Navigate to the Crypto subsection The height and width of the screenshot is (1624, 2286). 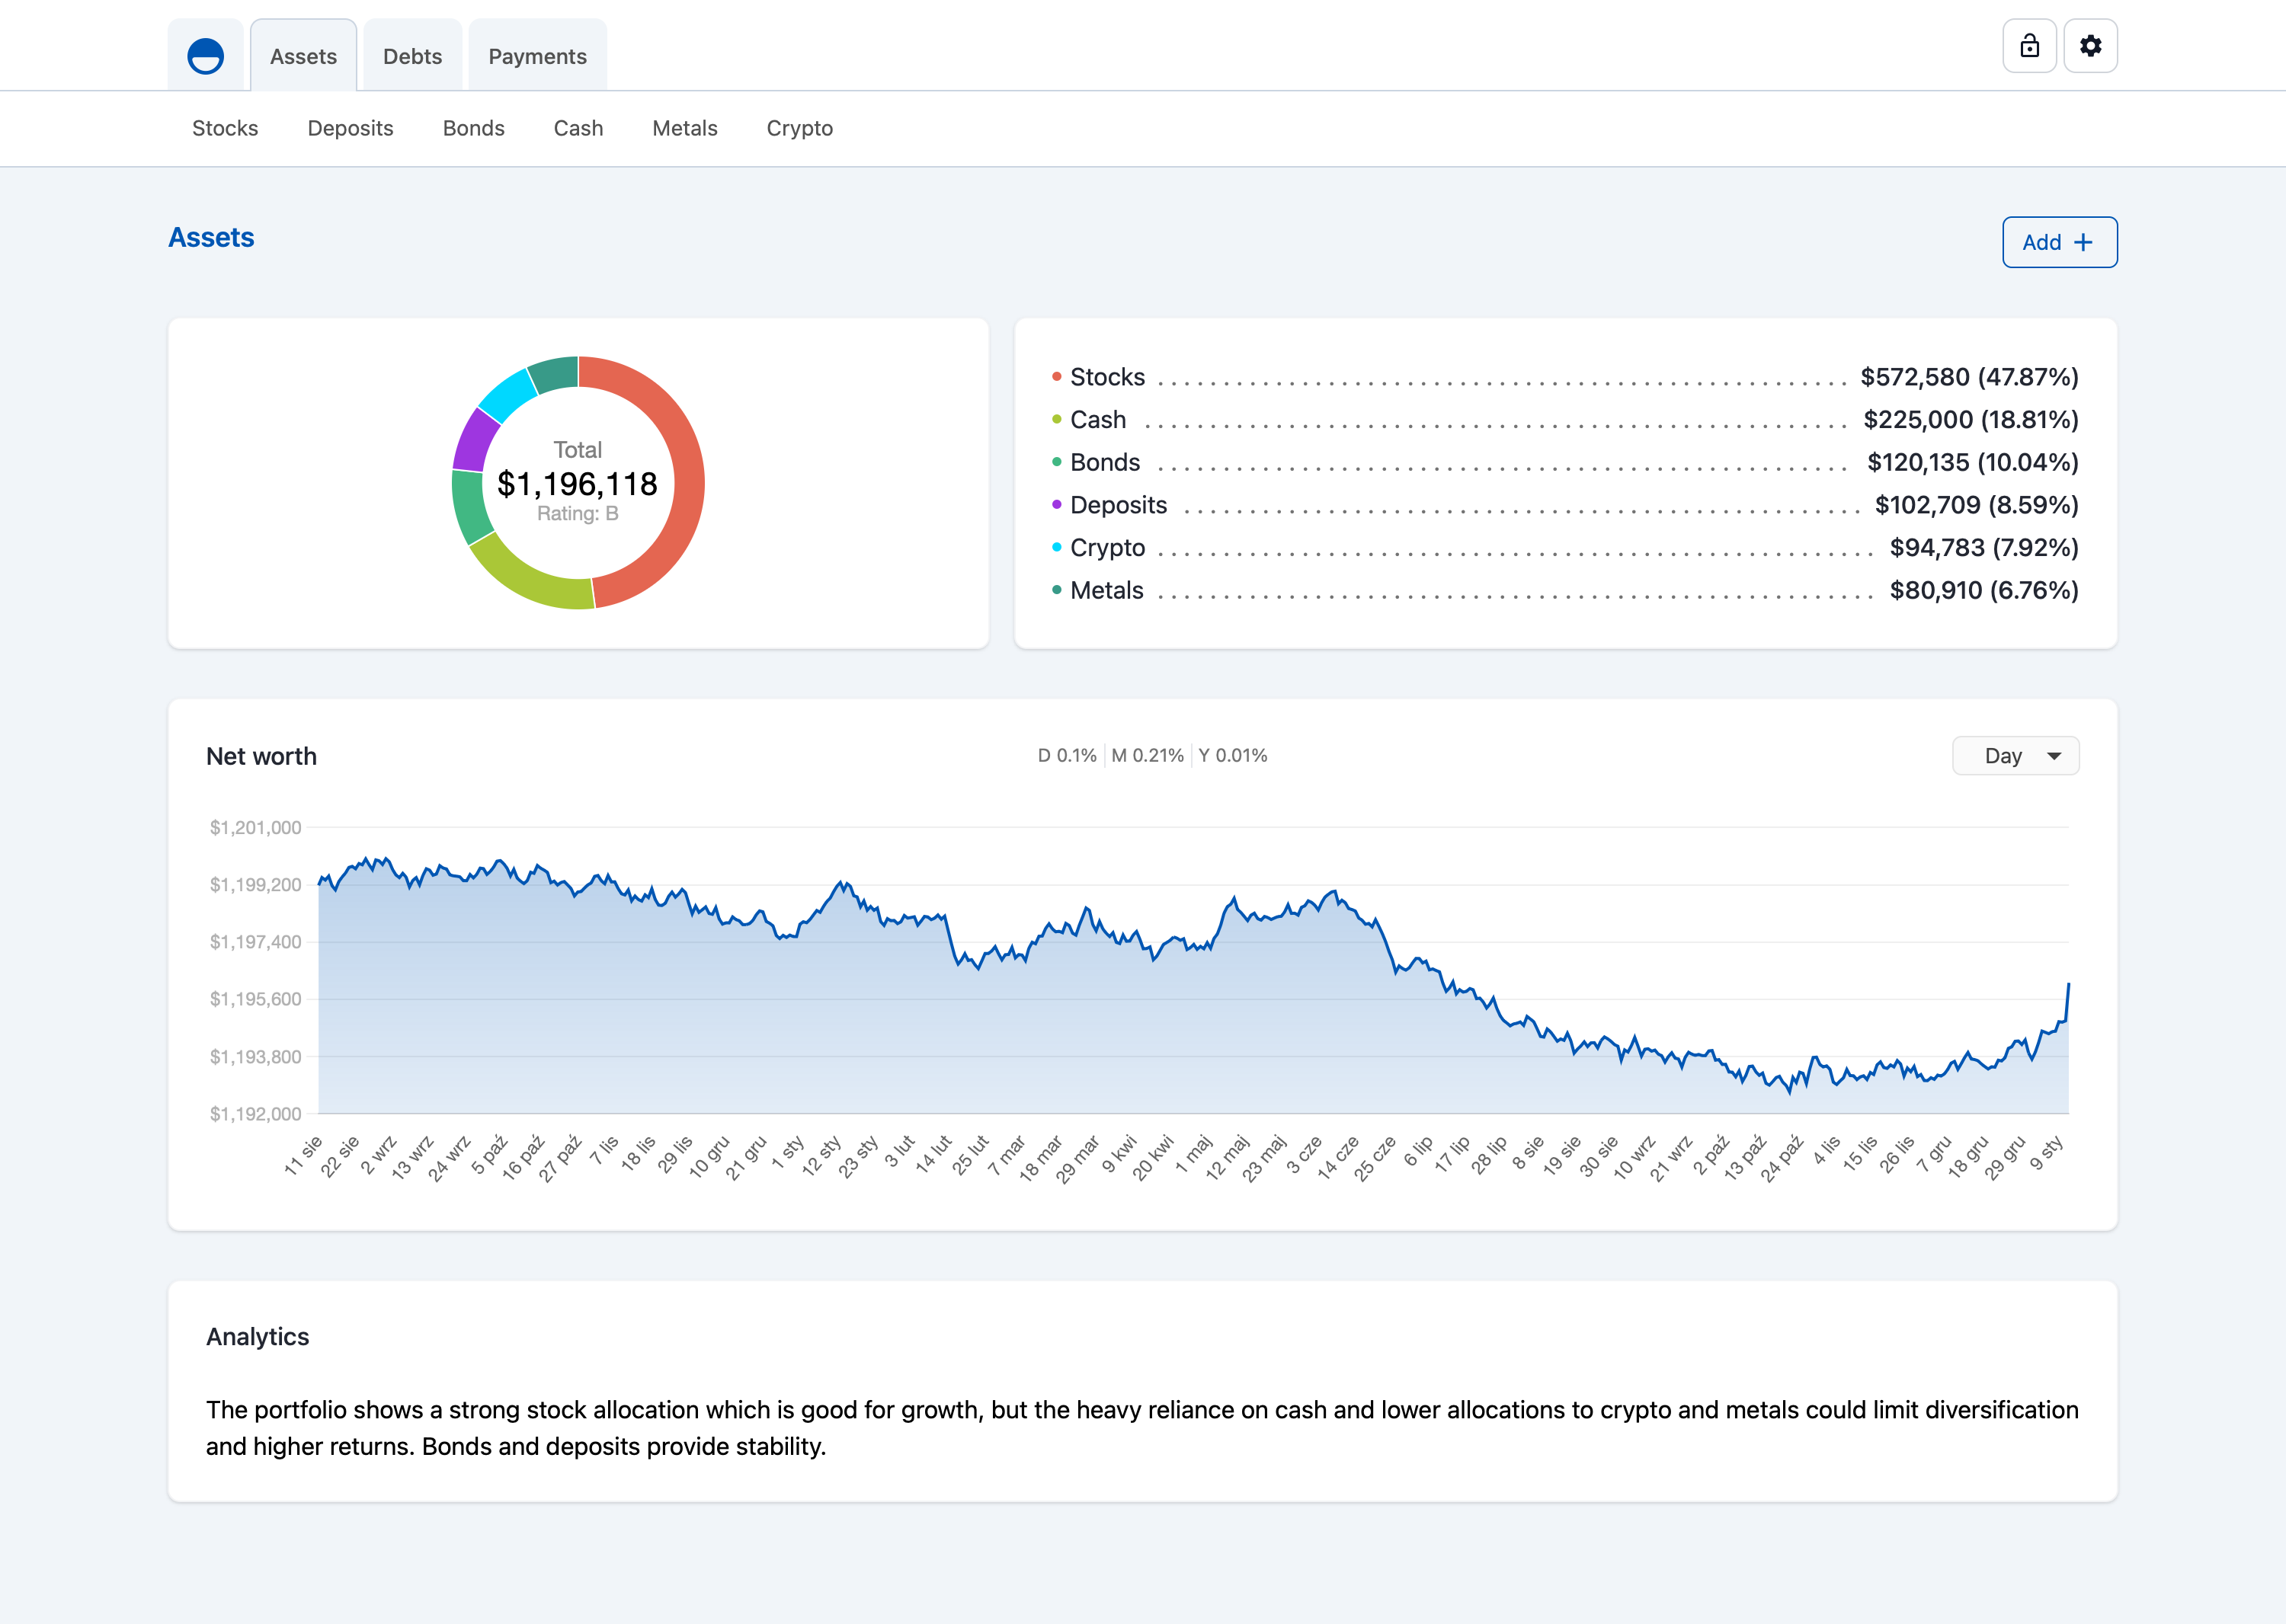click(799, 128)
